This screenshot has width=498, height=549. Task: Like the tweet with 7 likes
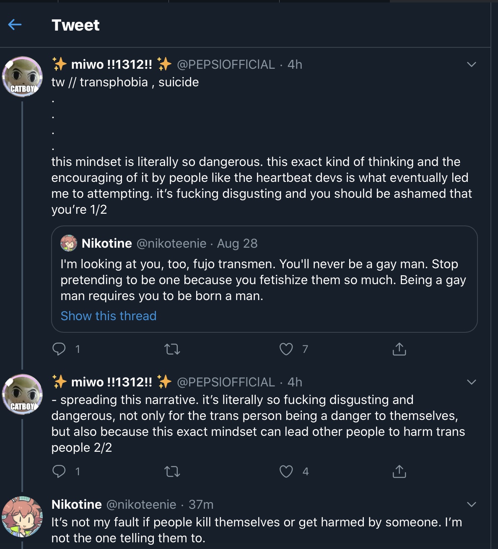286,349
